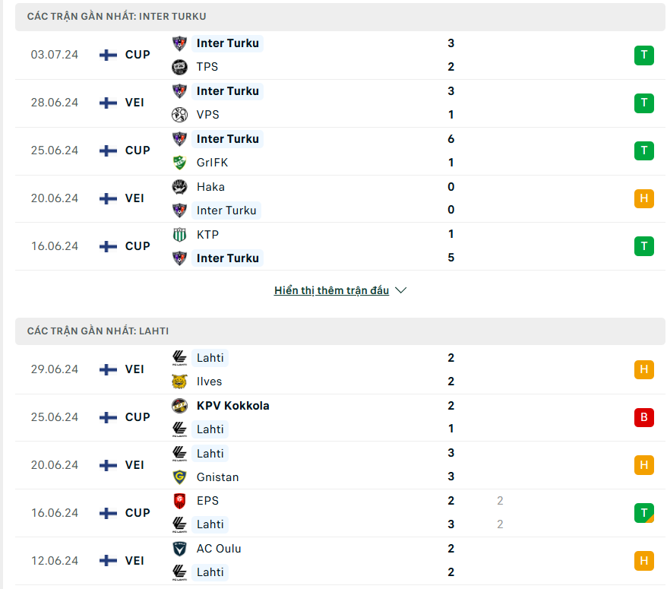Viewport: 667px width, 589px height.
Task: Click the Gnistan yellow shield icon
Action: point(179,477)
